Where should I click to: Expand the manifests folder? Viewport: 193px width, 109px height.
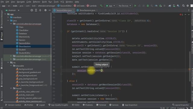click(x=8, y=18)
